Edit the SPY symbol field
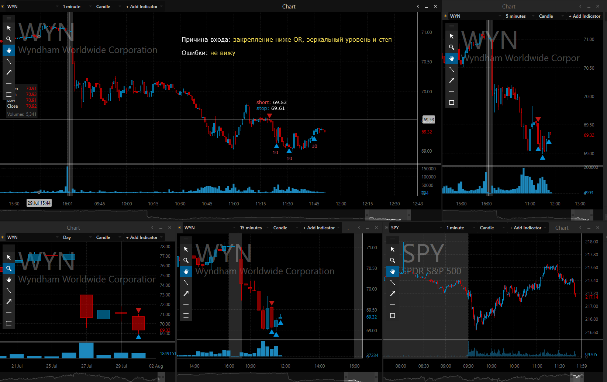607x382 pixels. pyautogui.click(x=416, y=228)
